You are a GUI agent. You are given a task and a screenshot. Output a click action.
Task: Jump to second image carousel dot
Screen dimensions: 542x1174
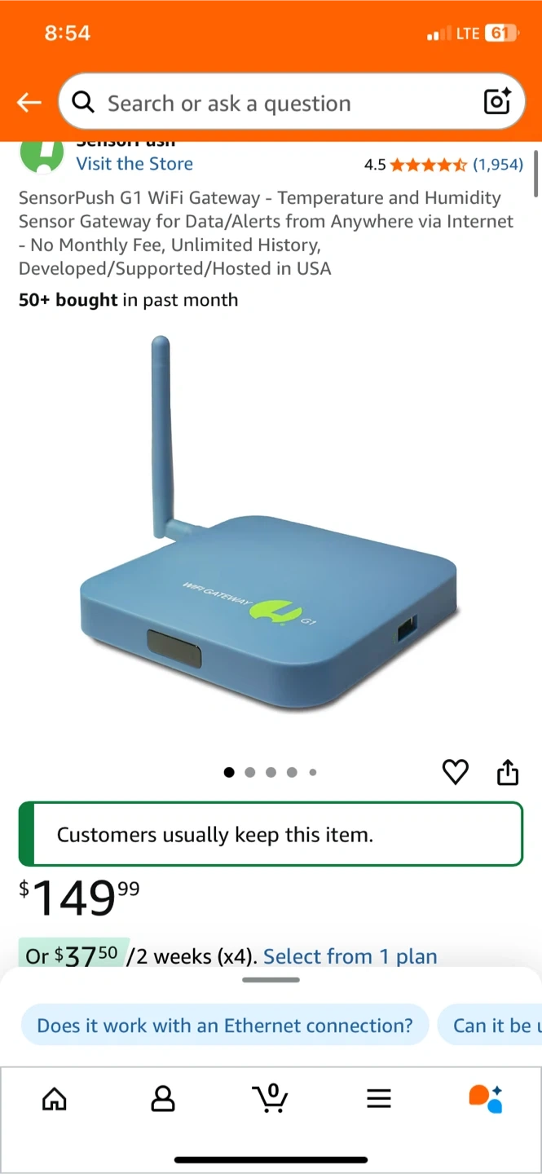click(250, 772)
